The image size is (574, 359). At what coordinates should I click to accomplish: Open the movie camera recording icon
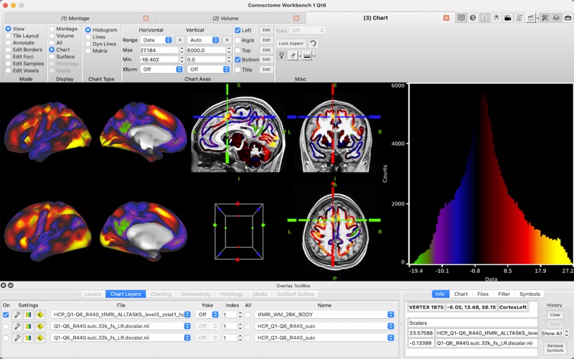click(507, 18)
